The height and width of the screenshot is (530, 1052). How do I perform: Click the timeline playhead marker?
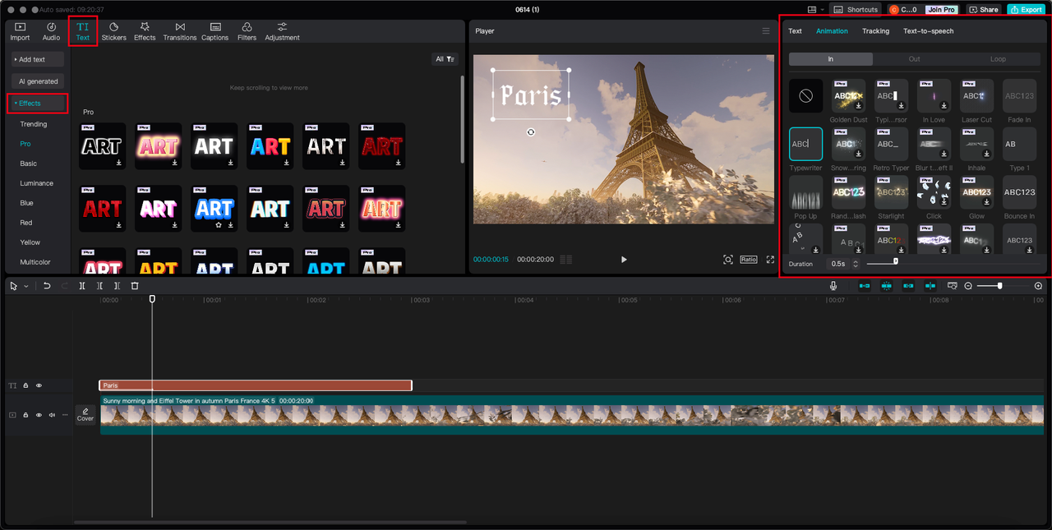pyautogui.click(x=152, y=299)
